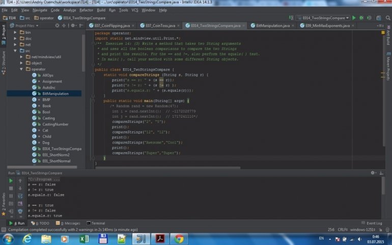
Task: Click the green Run button in top toolbar
Action: pyautogui.click(x=355, y=17)
